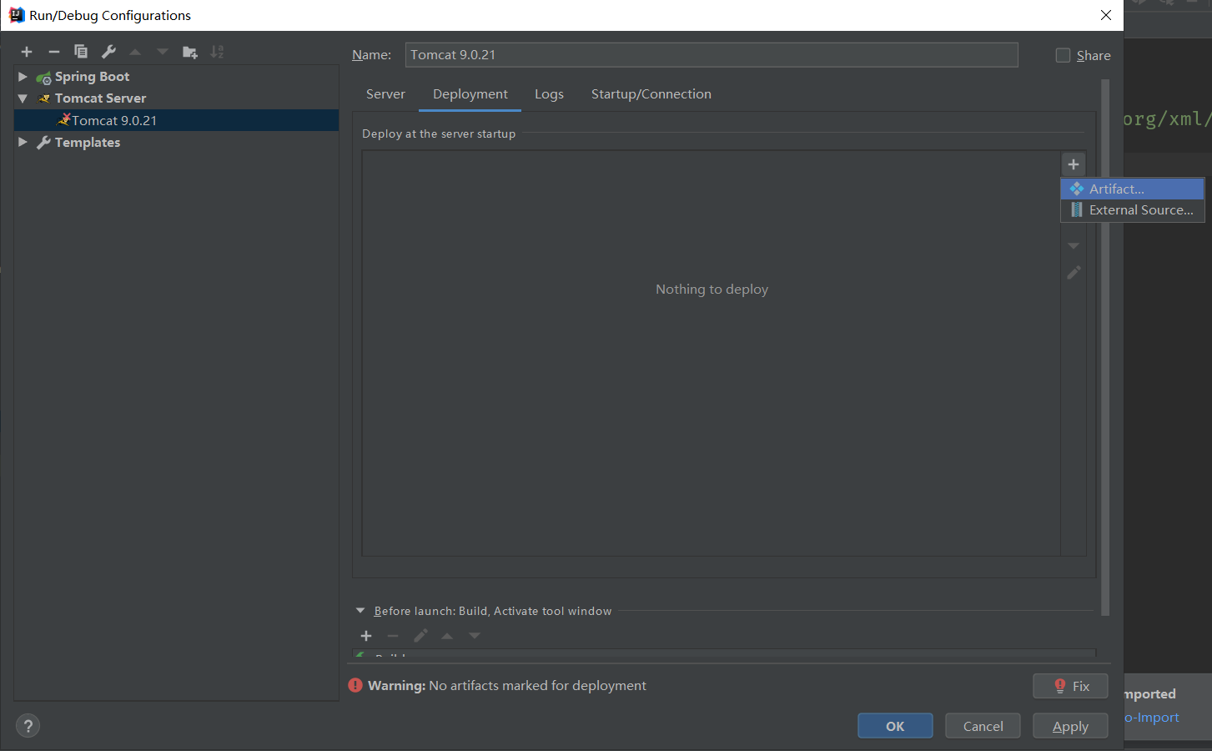This screenshot has height=751, width=1212.
Task: Add a before launch task
Action: pyautogui.click(x=366, y=636)
